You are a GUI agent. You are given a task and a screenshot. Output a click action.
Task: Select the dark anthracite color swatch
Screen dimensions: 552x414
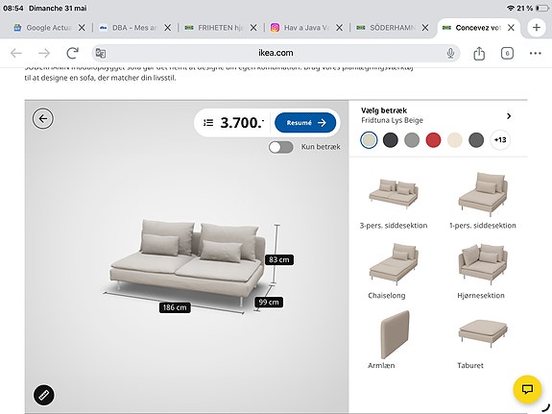tap(391, 140)
